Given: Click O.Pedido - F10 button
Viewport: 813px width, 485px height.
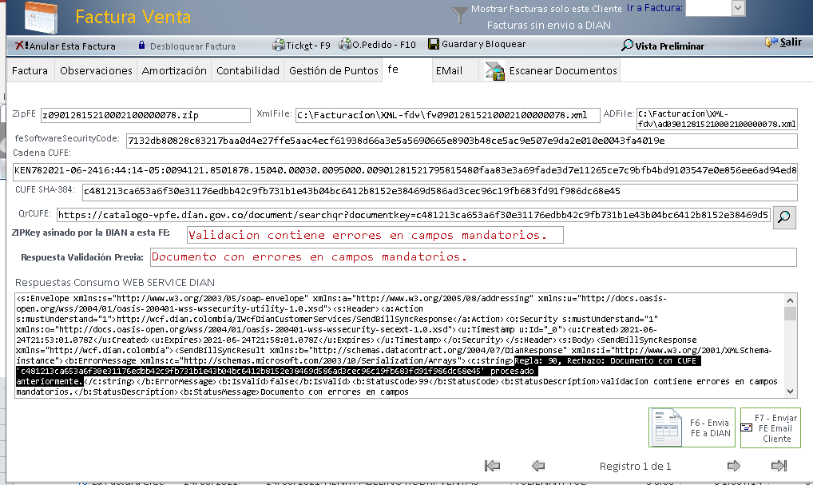Looking at the screenshot, I should [x=378, y=45].
